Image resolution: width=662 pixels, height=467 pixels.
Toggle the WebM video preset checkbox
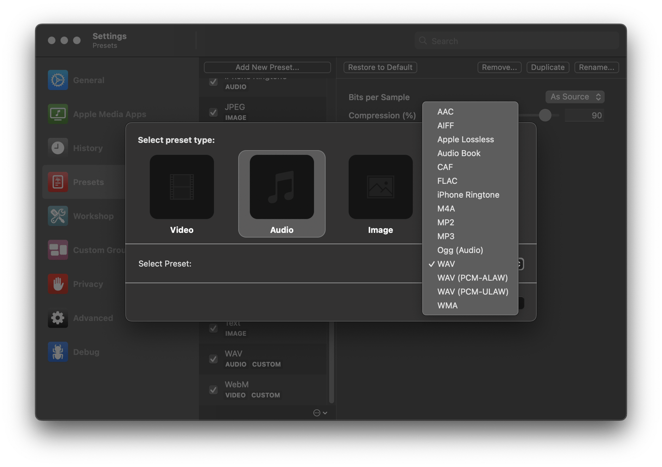click(213, 390)
